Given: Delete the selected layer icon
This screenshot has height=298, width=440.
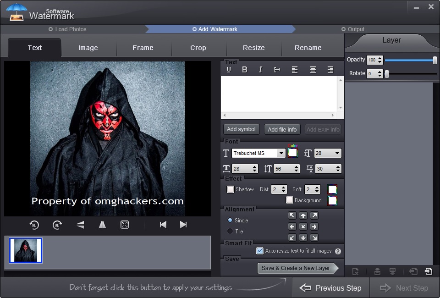Looking at the screenshot, I should click(x=356, y=271).
